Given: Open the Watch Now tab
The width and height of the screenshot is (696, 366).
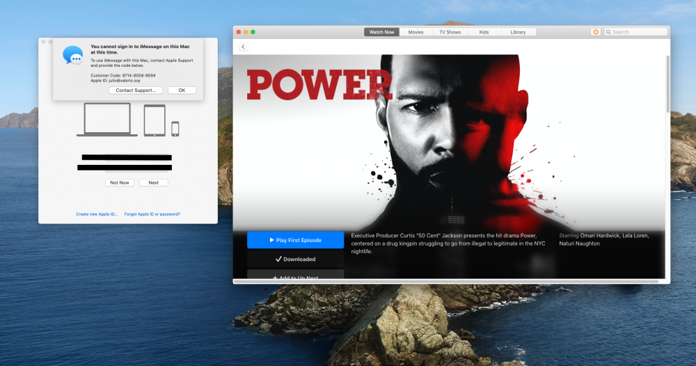Looking at the screenshot, I should (381, 32).
